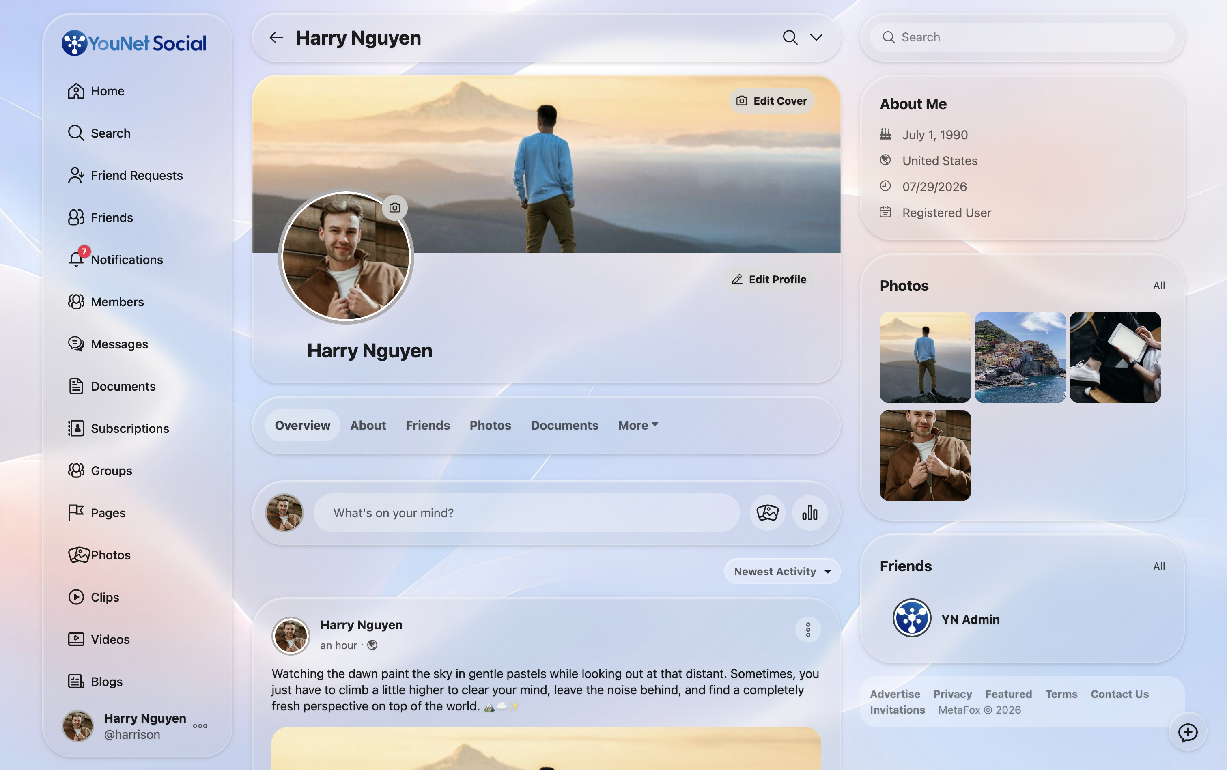1227x770 pixels.
Task: Open the Terms footer link
Action: (1061, 694)
